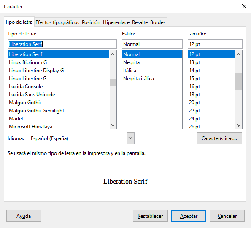The image size is (251, 228).
Task: Click the Aceptar button
Action: pos(189,216)
